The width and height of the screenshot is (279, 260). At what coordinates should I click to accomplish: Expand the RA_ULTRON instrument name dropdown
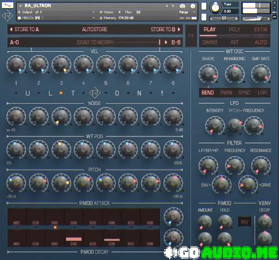click(x=20, y=6)
